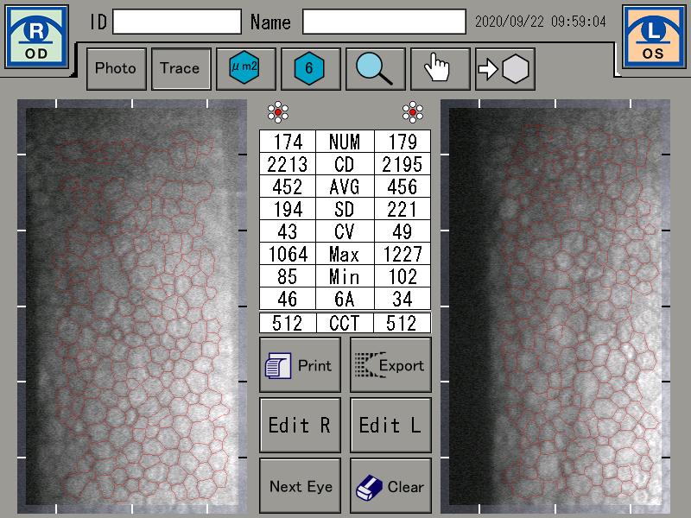Click the CCT row label
691x518 pixels.
pos(345,323)
